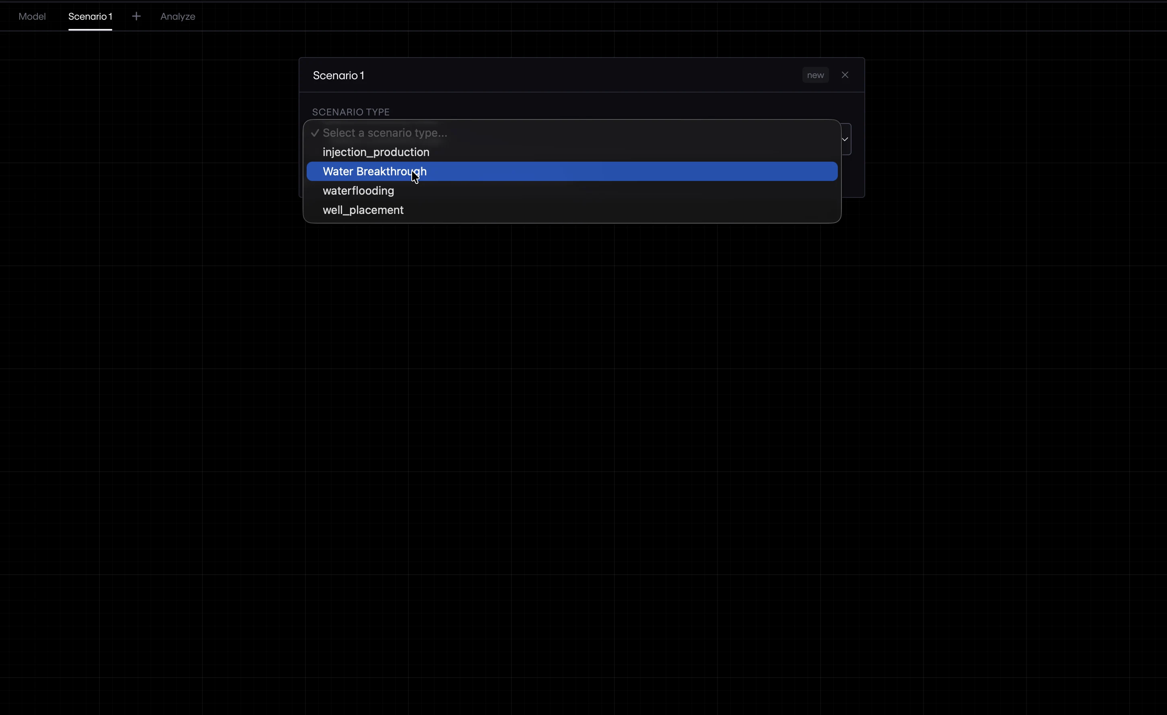
Task: Click the scenario type dropdown chevron
Action: (845, 139)
